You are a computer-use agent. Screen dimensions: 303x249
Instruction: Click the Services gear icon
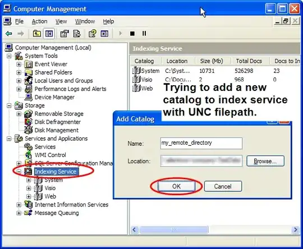[29, 147]
